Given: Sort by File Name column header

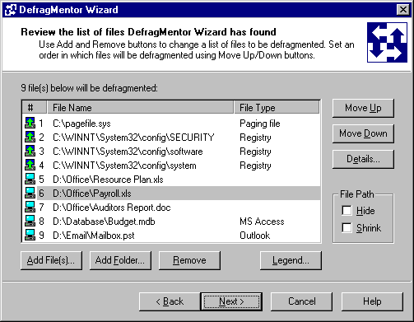Looking at the screenshot, I should pos(140,107).
